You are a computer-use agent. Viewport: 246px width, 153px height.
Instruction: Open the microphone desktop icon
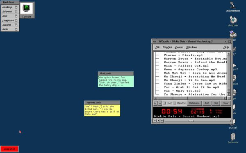point(233,7)
